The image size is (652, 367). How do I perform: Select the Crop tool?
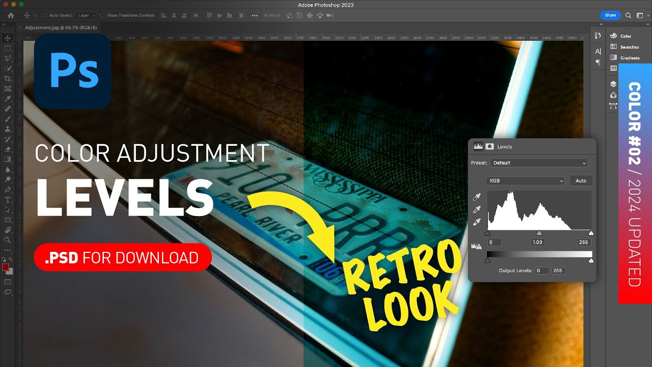click(x=8, y=78)
